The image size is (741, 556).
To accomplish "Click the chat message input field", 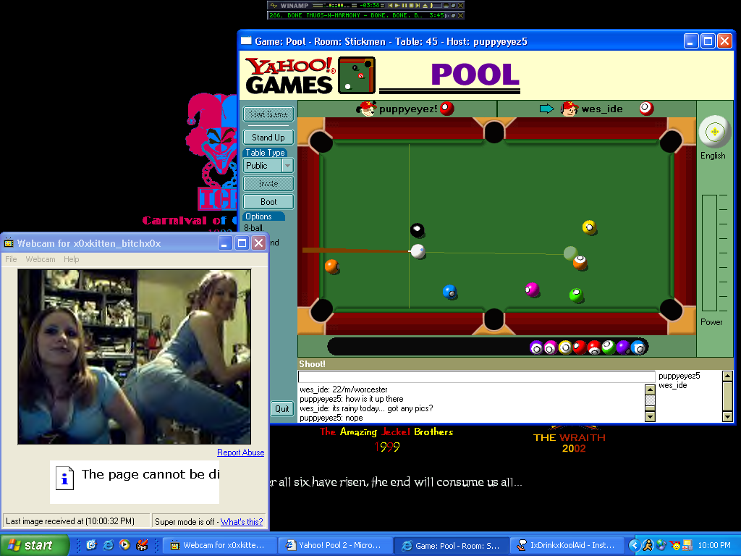I will 476,377.
